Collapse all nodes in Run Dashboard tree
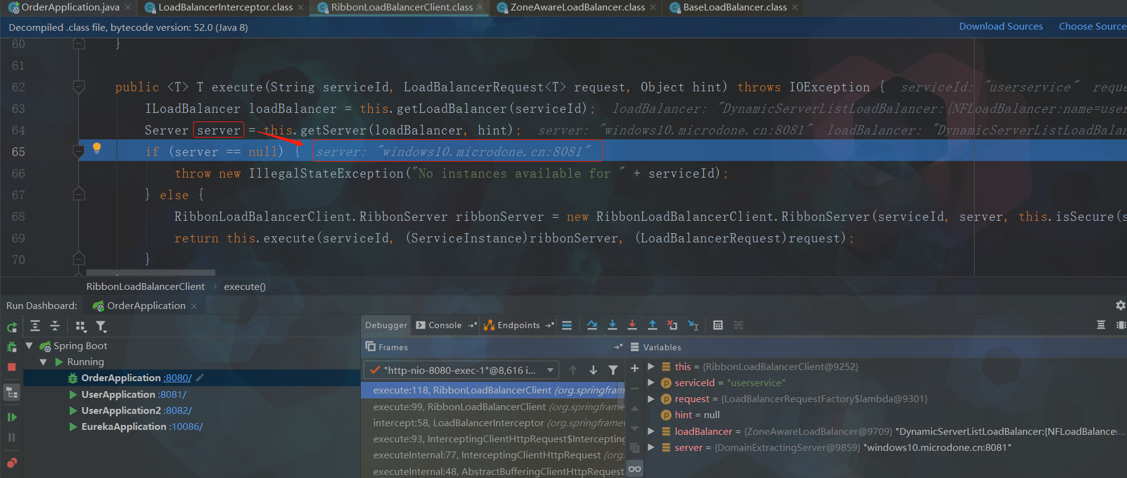This screenshot has width=1127, height=478. click(55, 326)
